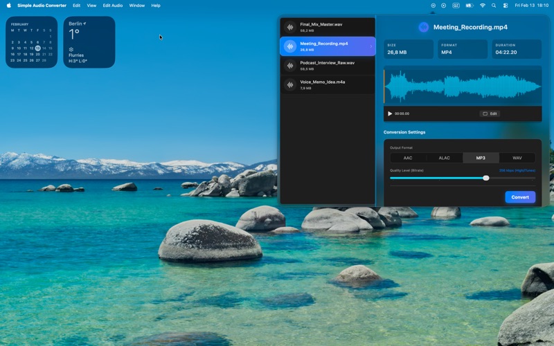Click waveform icon of selected Meeting_Recording.mp4 row
Image resolution: width=554 pixels, height=346 pixels.
[x=290, y=46]
